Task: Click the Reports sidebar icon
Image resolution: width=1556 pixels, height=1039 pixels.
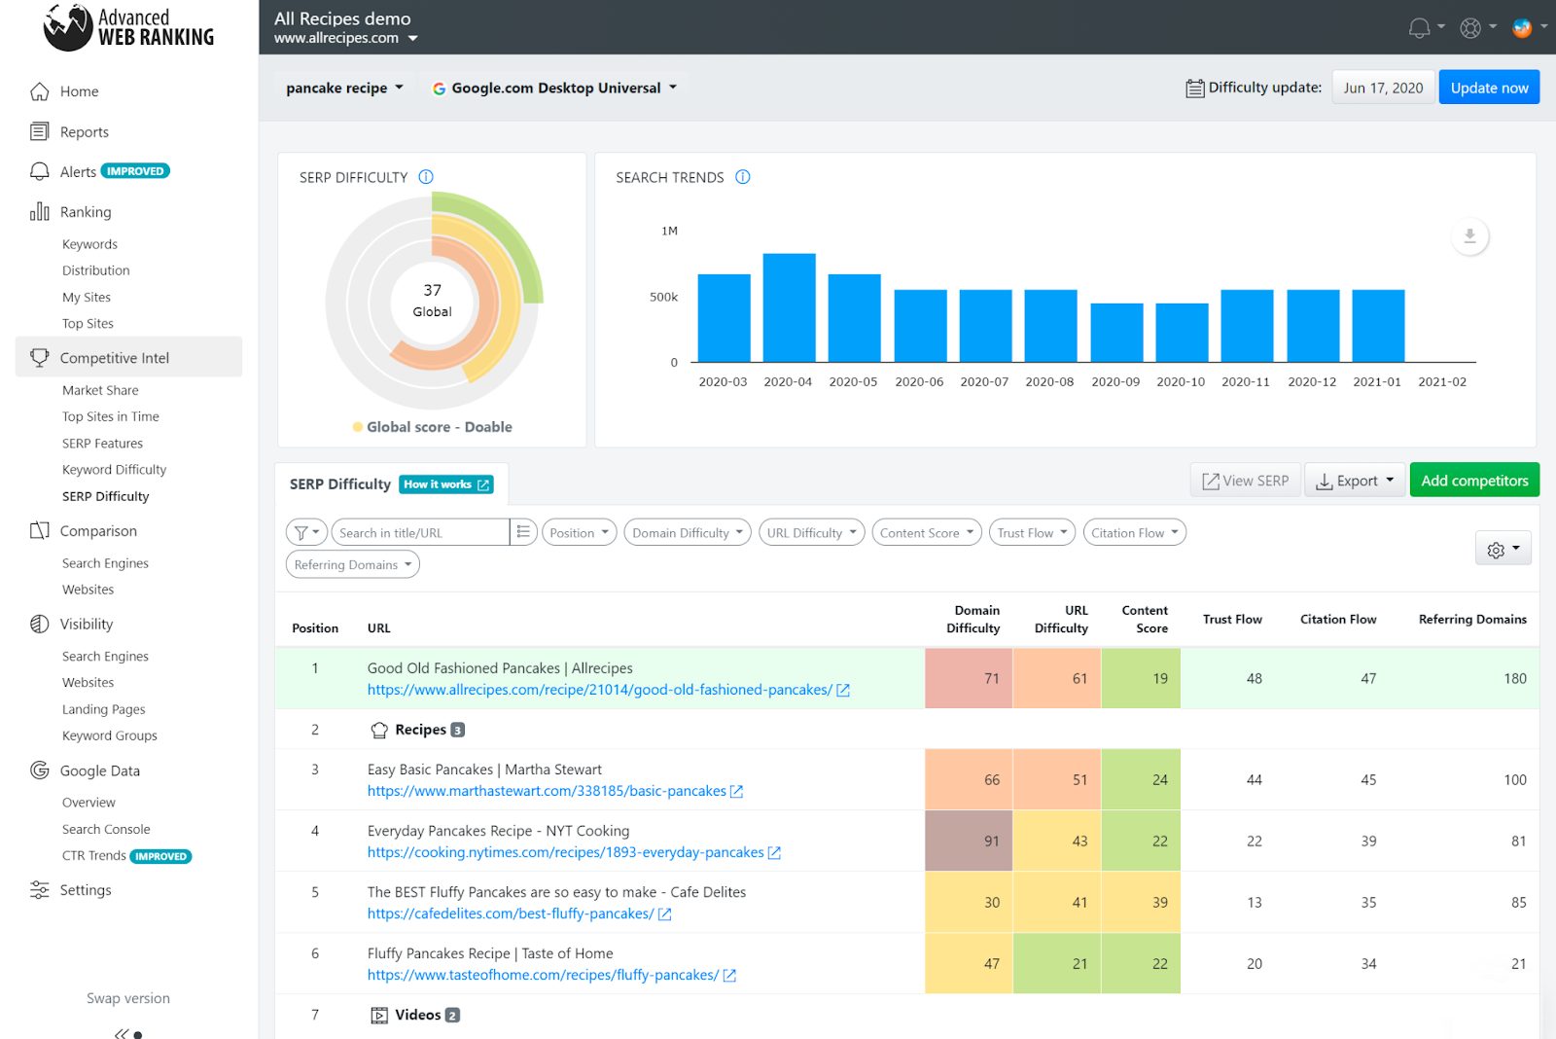Action: click(39, 131)
